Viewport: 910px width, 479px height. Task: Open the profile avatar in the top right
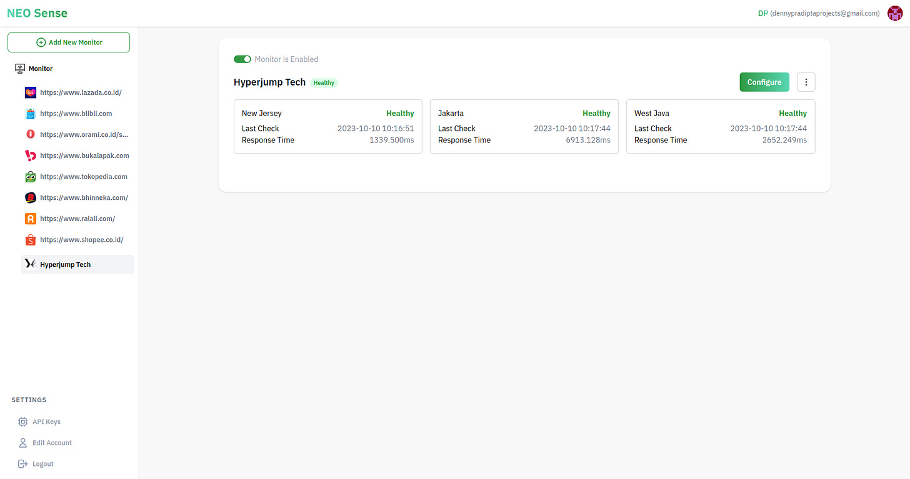[x=895, y=12]
